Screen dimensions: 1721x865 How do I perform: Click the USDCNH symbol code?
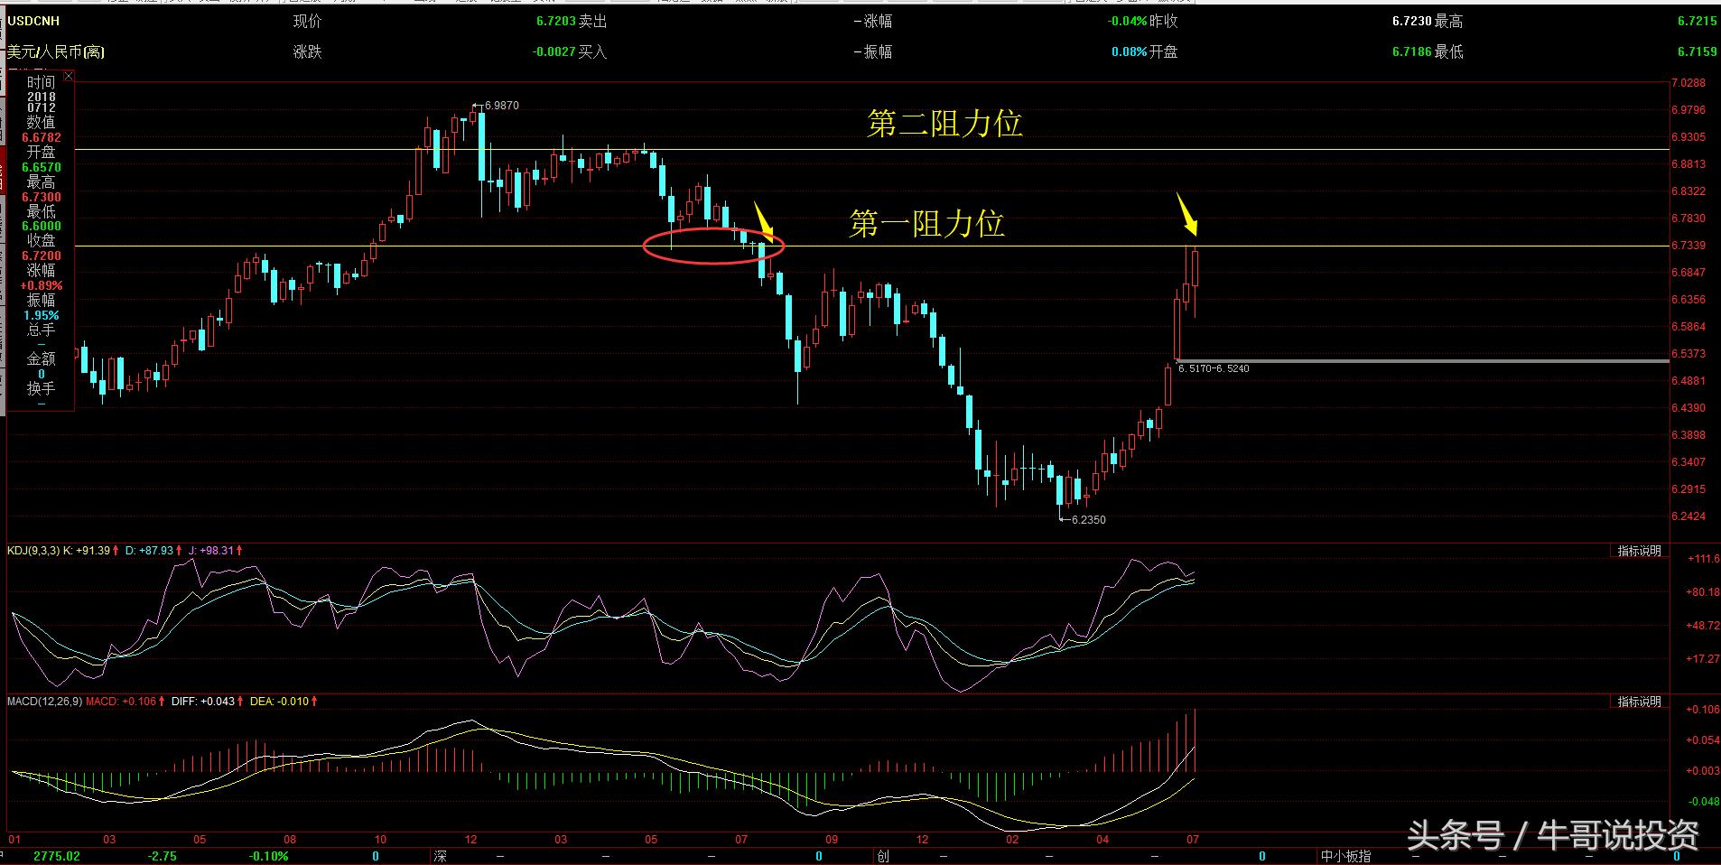click(33, 21)
